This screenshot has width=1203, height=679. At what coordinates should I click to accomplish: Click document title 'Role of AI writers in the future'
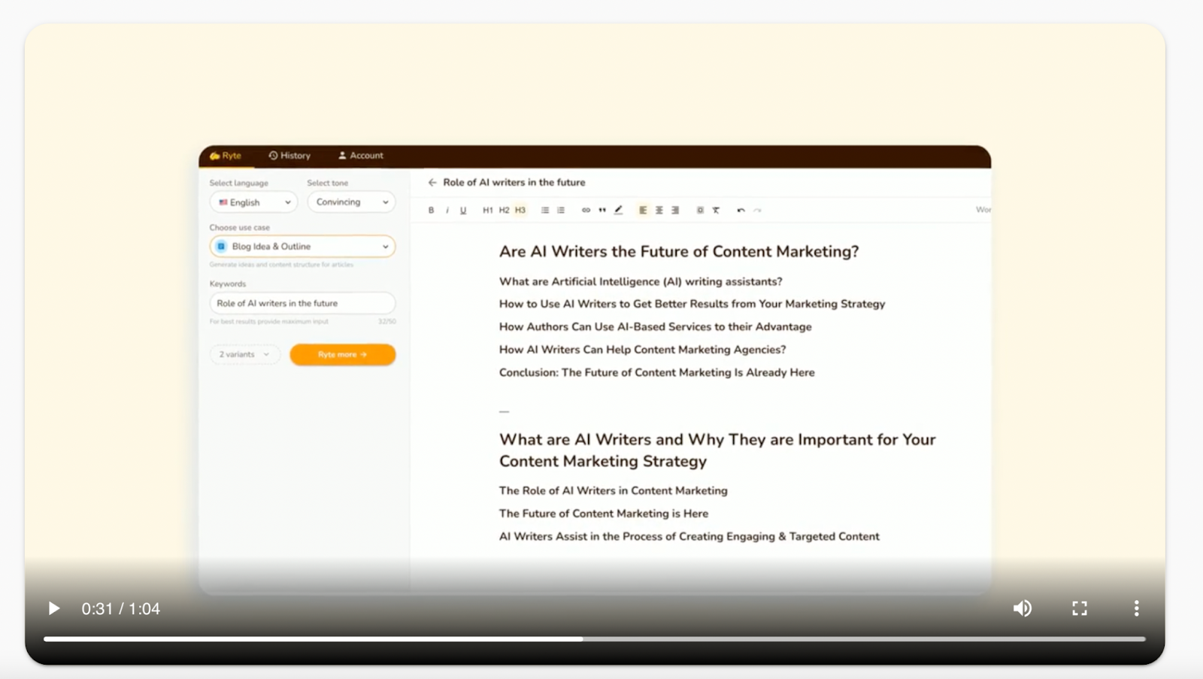[x=514, y=183]
